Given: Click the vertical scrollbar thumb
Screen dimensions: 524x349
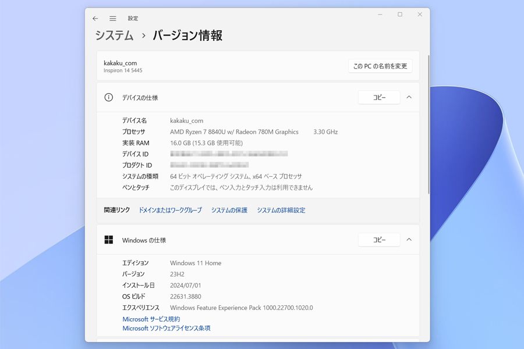Looking at the screenshot, I should click(x=429, y=124).
